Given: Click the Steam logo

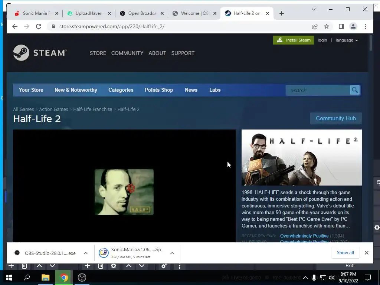Looking at the screenshot, I should coord(40,53).
